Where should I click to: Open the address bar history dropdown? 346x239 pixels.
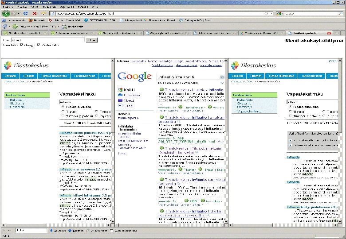point(272,13)
